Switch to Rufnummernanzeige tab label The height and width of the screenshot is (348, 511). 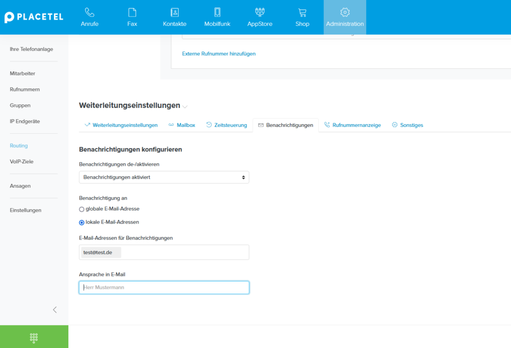coord(356,125)
